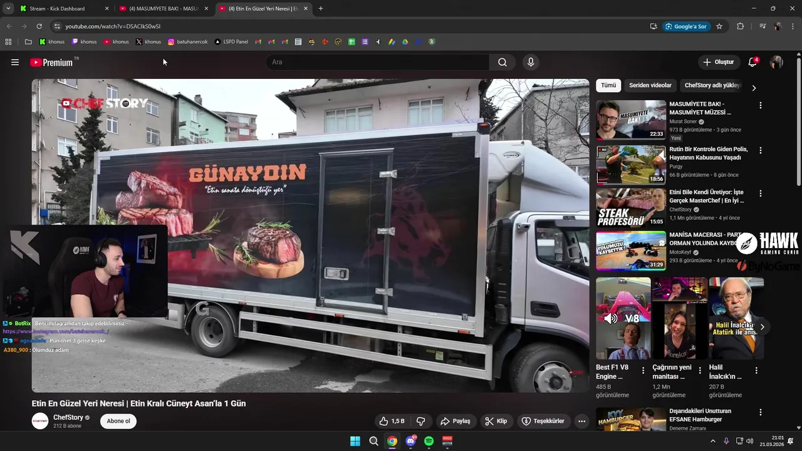This screenshot has height=451, width=802.
Task: Open the Google Drive bookmark icon
Action: point(405,42)
